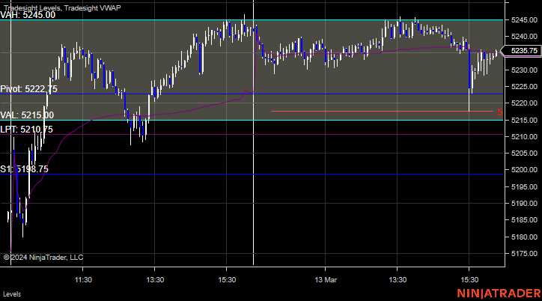
Task: Click the 5245.00 price axis label
Action: coord(524,20)
